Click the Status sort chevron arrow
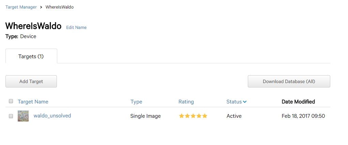Image resolution: width=348 pixels, height=145 pixels. pyautogui.click(x=245, y=102)
